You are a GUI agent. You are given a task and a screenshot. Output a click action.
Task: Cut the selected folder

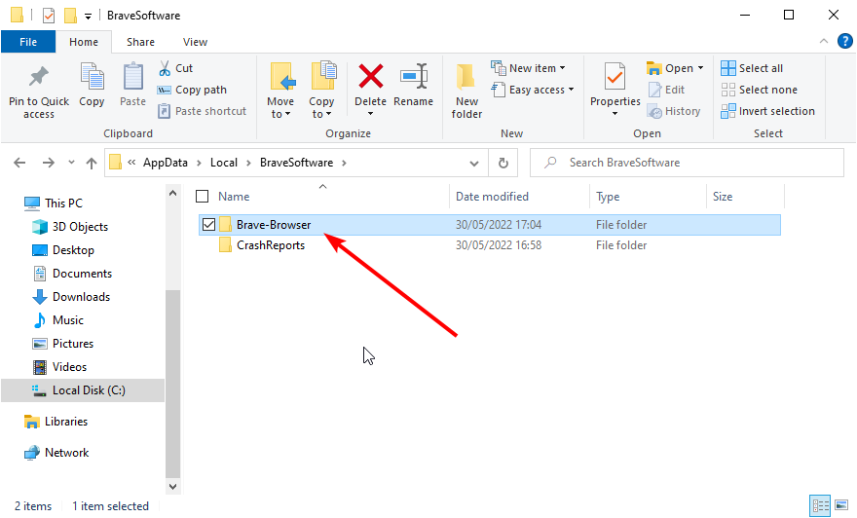click(x=176, y=68)
